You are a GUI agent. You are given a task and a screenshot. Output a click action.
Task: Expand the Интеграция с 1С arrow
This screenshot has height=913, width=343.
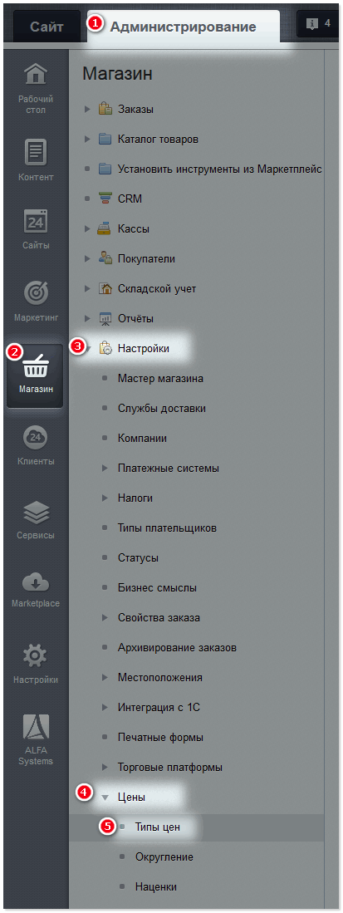(105, 708)
